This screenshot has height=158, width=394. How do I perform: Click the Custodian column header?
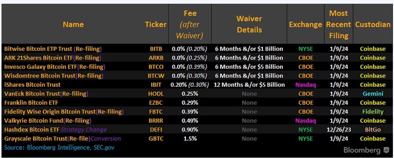373,25
